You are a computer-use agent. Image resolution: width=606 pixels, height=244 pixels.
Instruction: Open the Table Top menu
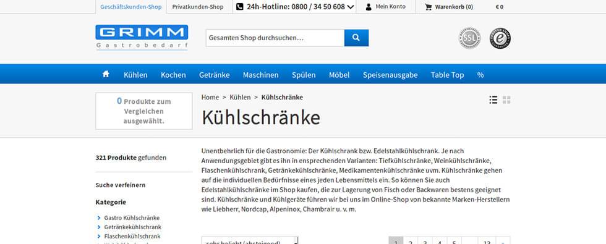448,75
